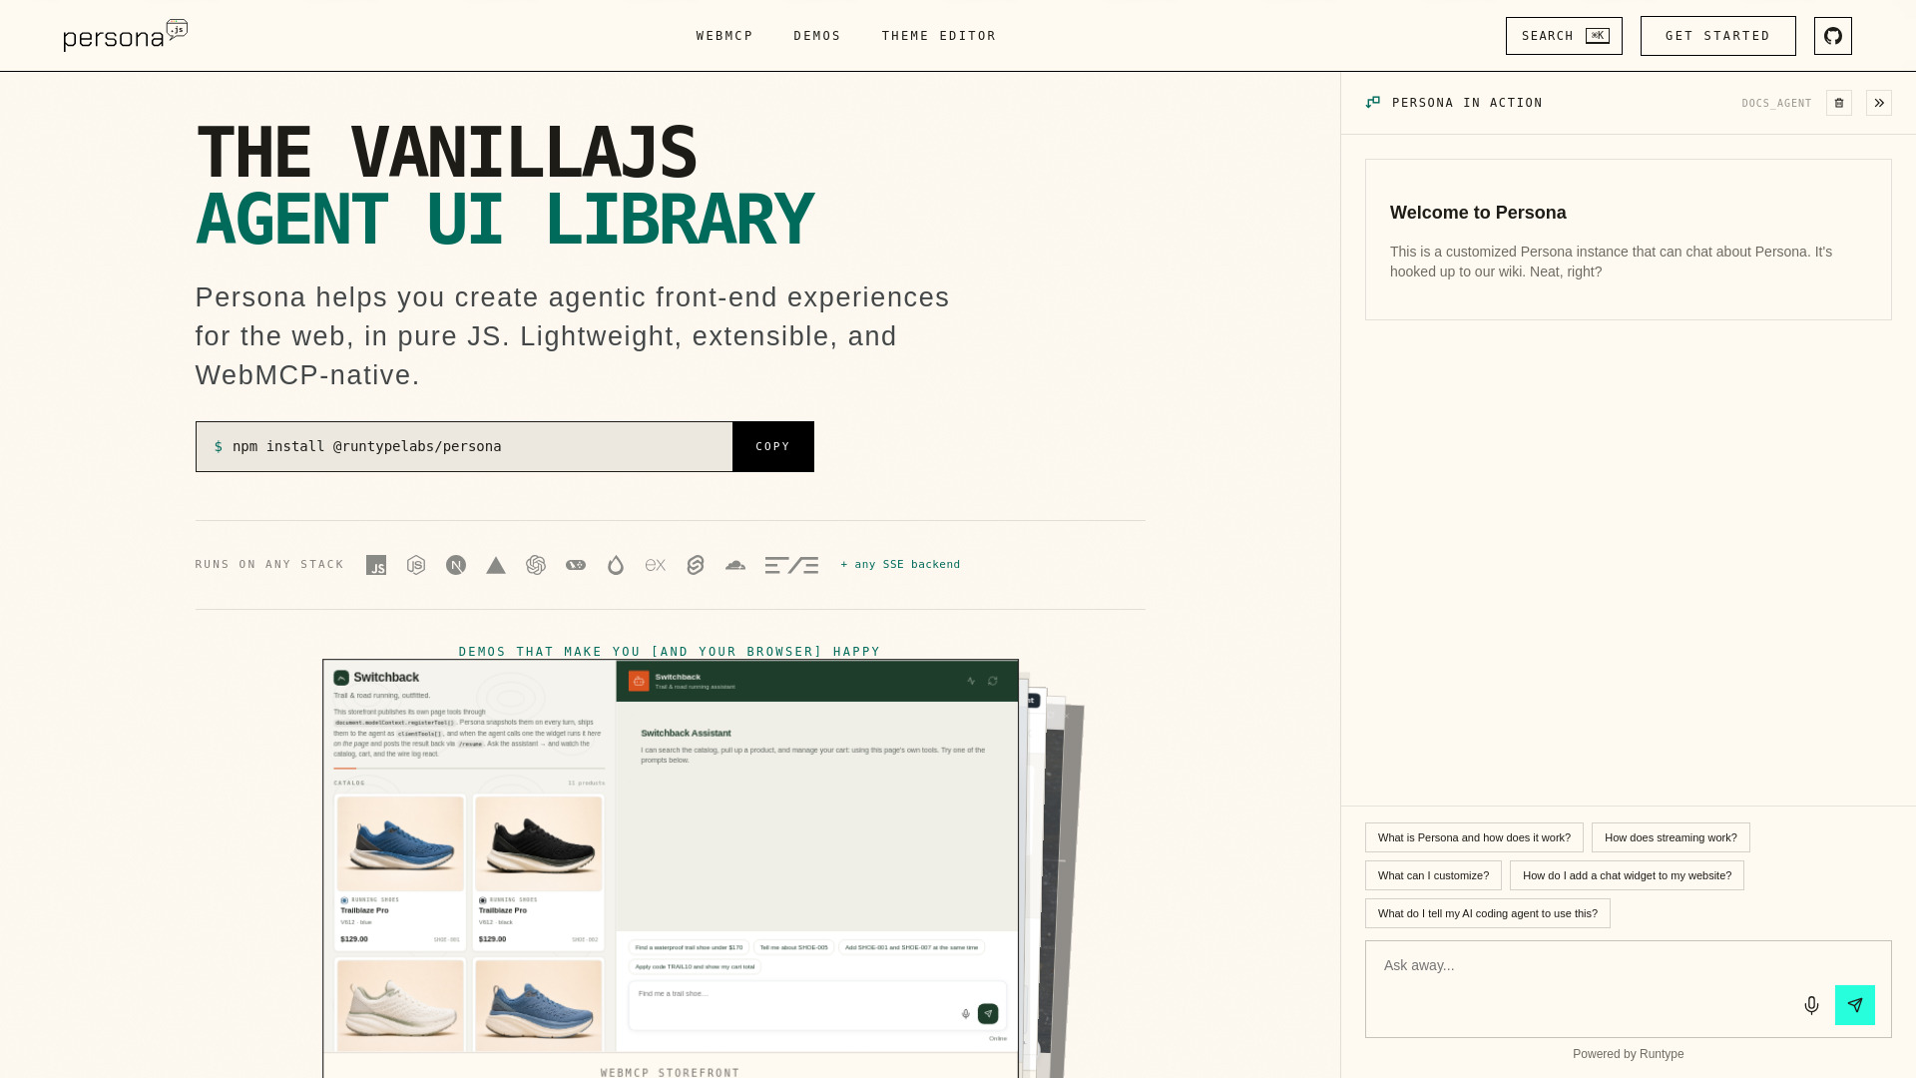The width and height of the screenshot is (1916, 1078).
Task: Send message with the paper plane button
Action: coord(1854,1005)
